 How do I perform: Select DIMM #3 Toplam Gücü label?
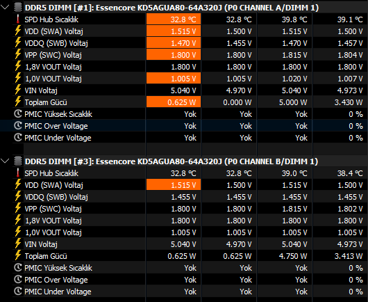(x=46, y=256)
